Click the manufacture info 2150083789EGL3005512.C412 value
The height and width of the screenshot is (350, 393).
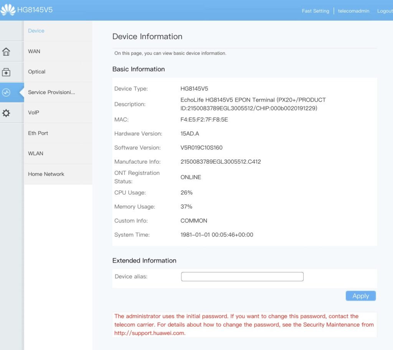[221, 162]
